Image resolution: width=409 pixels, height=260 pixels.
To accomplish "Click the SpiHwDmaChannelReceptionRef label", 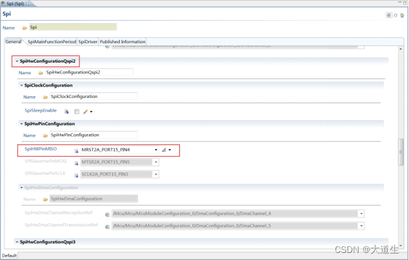I will point(59,213).
